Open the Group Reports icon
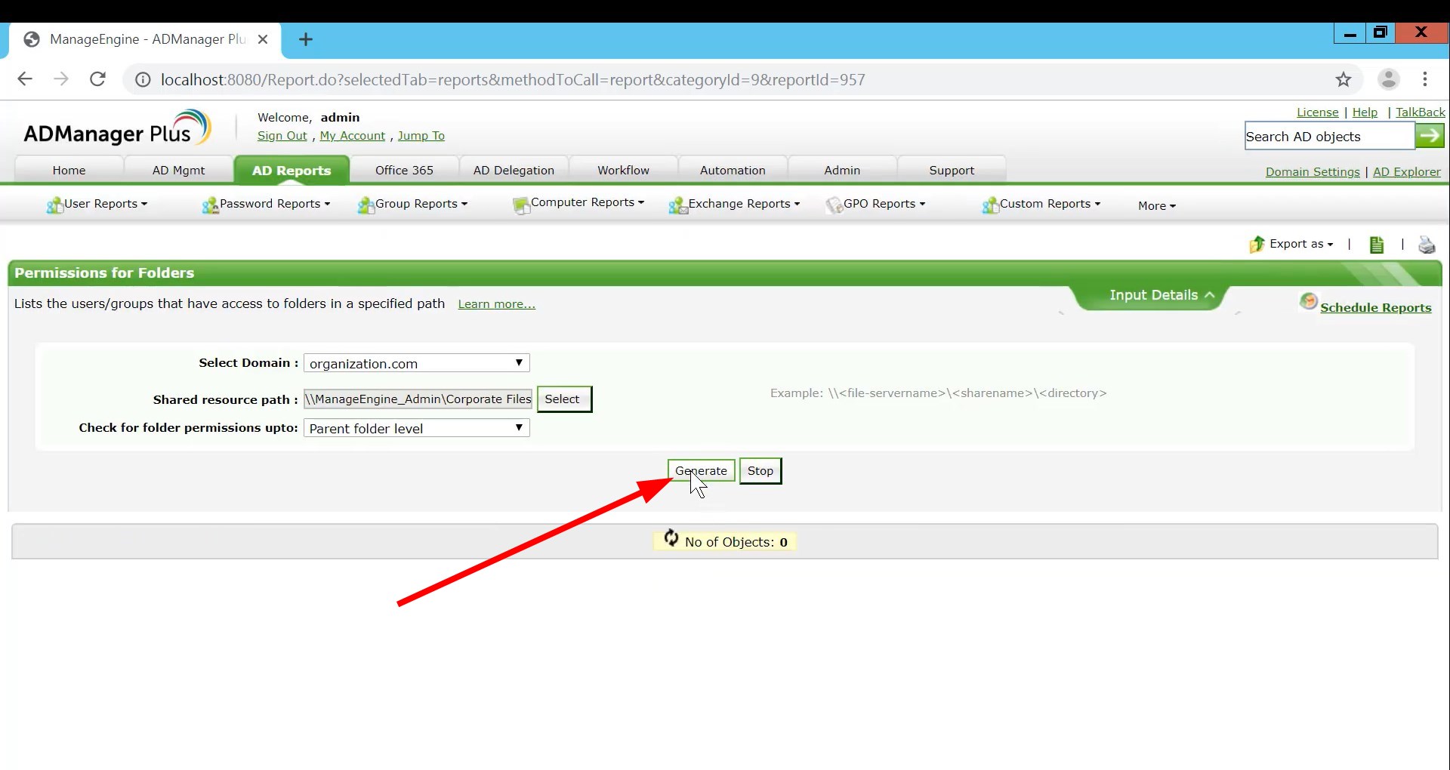Viewport: 1450px width, 770px height. 366,205
